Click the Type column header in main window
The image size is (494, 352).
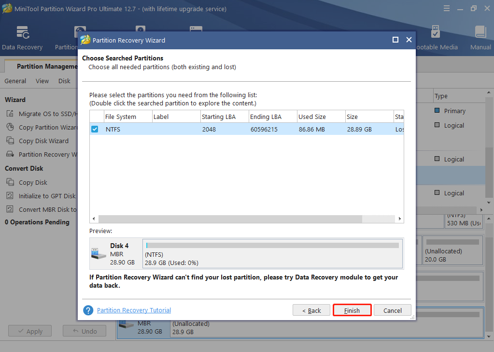pos(459,96)
